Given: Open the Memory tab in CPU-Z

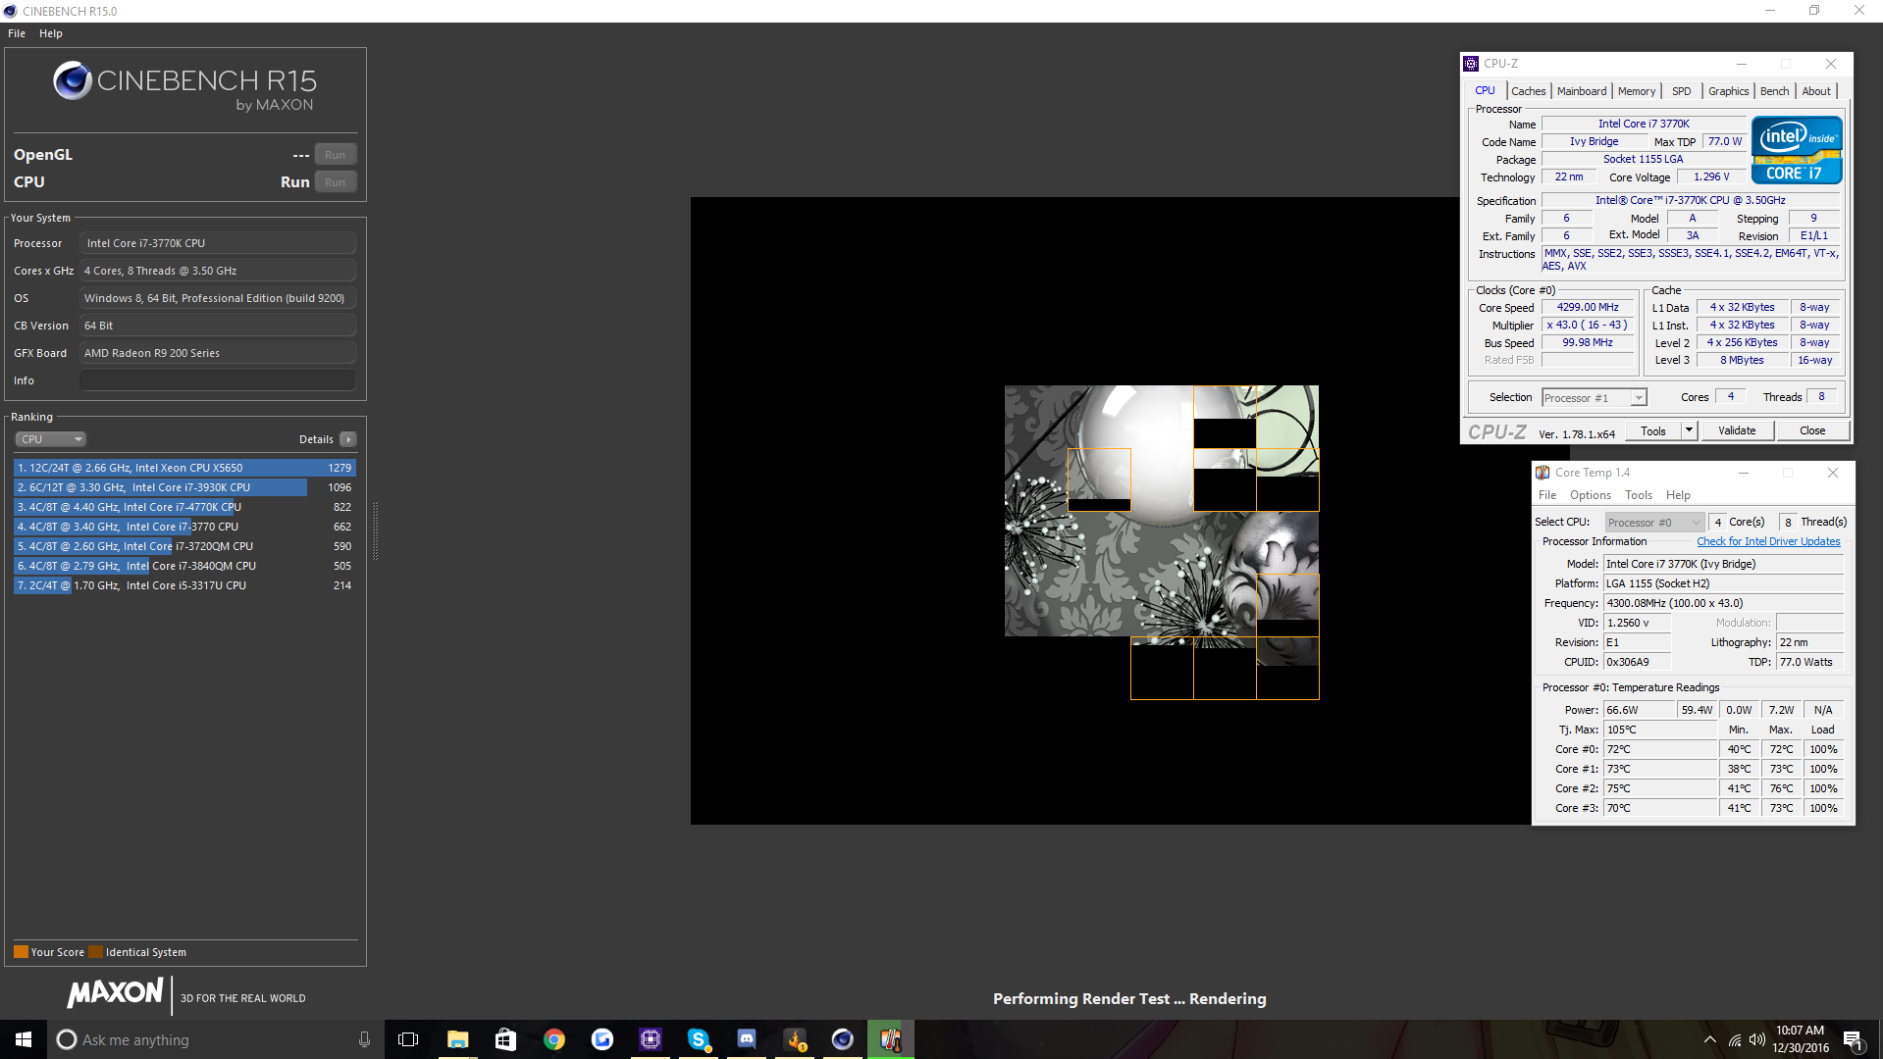Looking at the screenshot, I should point(1637,91).
